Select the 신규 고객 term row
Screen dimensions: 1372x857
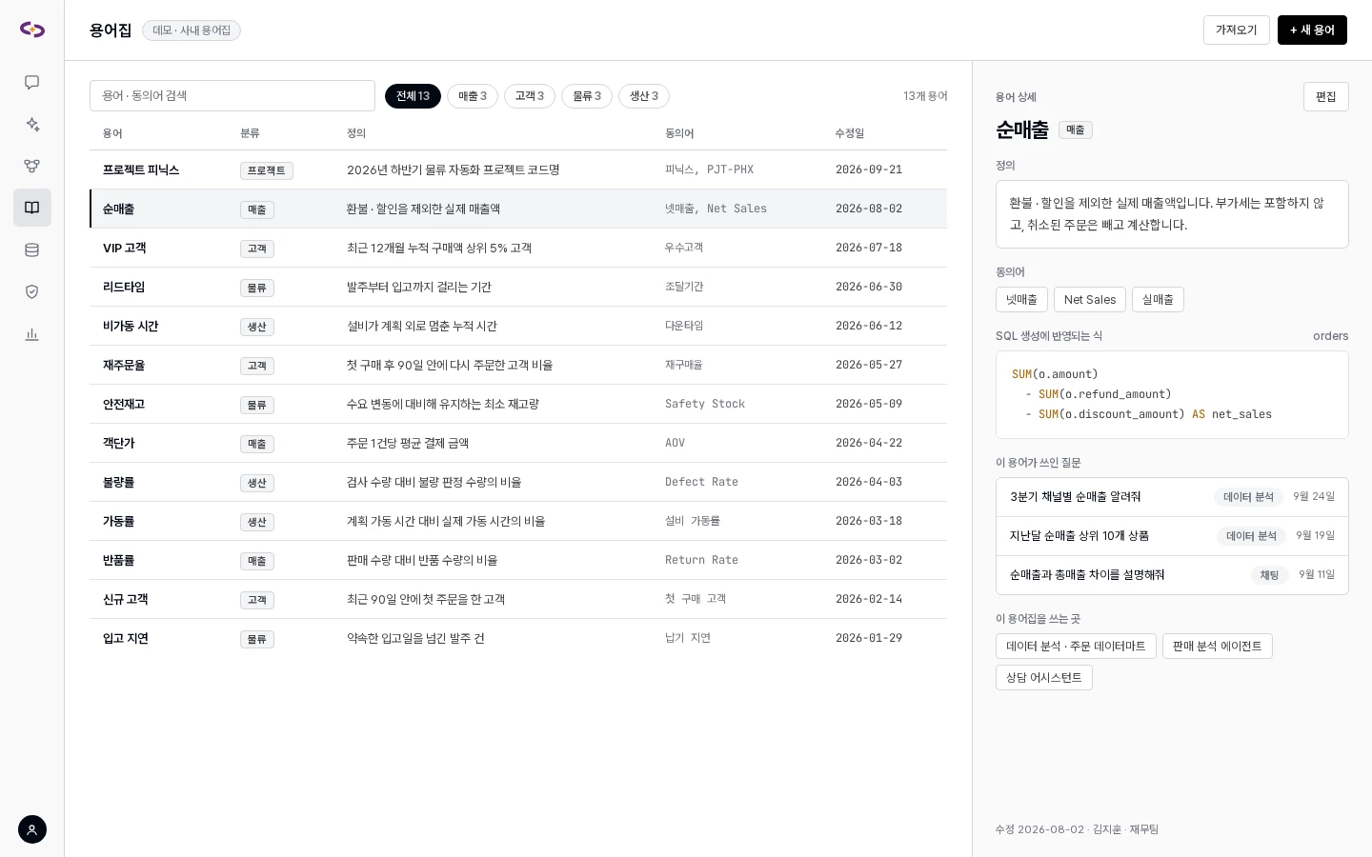pyautogui.click(x=518, y=599)
